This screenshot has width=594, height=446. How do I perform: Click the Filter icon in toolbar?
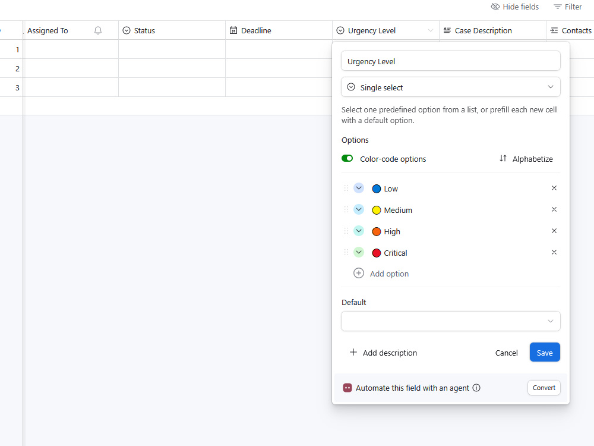(x=557, y=7)
